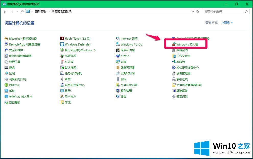Screen dimensions: 253x159
Task: Click the 设备管理器 icon
Action: coord(174,73)
